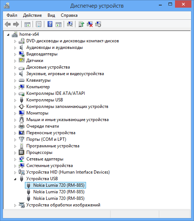The height and width of the screenshot is (221, 194).
Task: Click the Устройства HID category icon
Action: click(22, 172)
